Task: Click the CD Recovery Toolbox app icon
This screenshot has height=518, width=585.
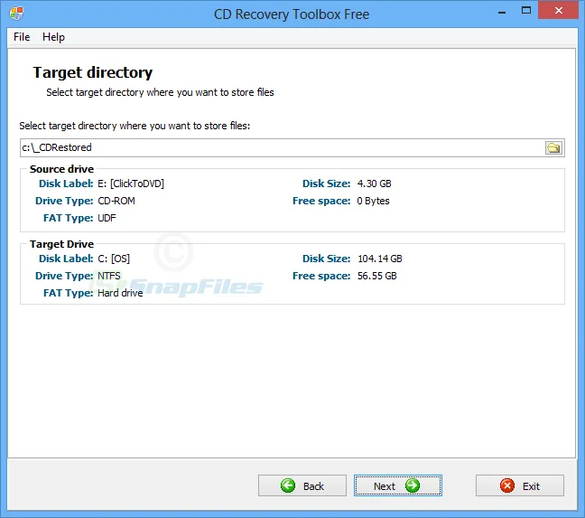Action: click(17, 14)
